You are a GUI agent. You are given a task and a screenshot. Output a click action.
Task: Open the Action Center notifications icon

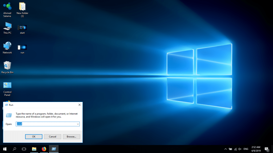(x=267, y=149)
